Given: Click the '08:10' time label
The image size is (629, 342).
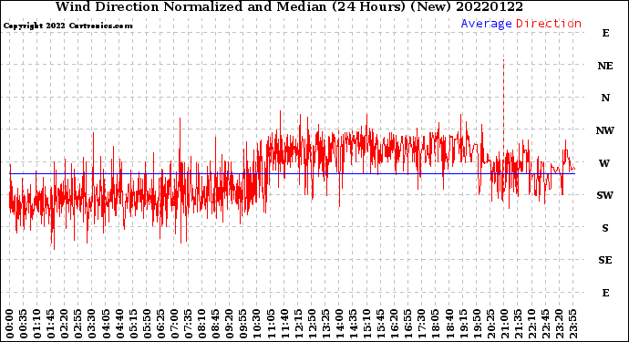Looking at the screenshot, I should (201, 325).
